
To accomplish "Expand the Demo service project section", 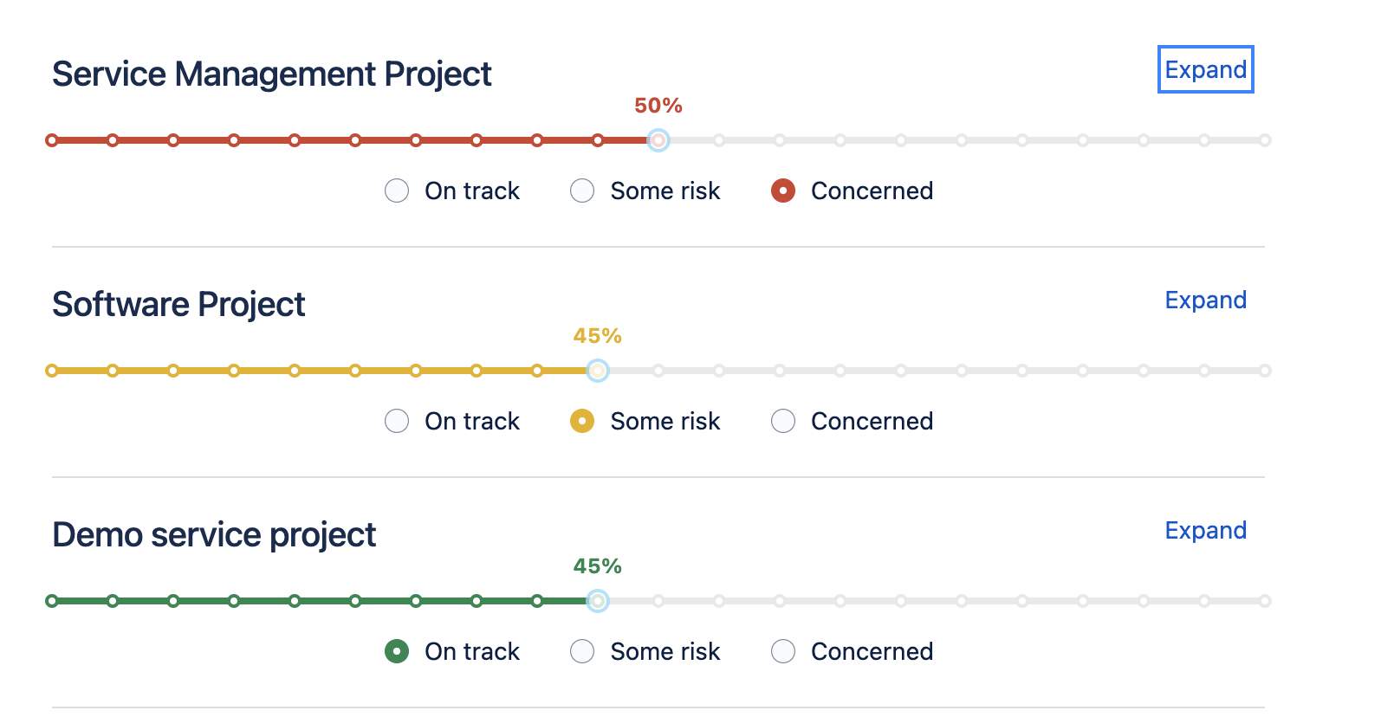I will click(1205, 530).
